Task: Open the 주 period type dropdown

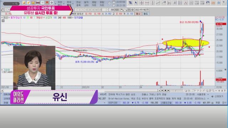Action: 9,10
